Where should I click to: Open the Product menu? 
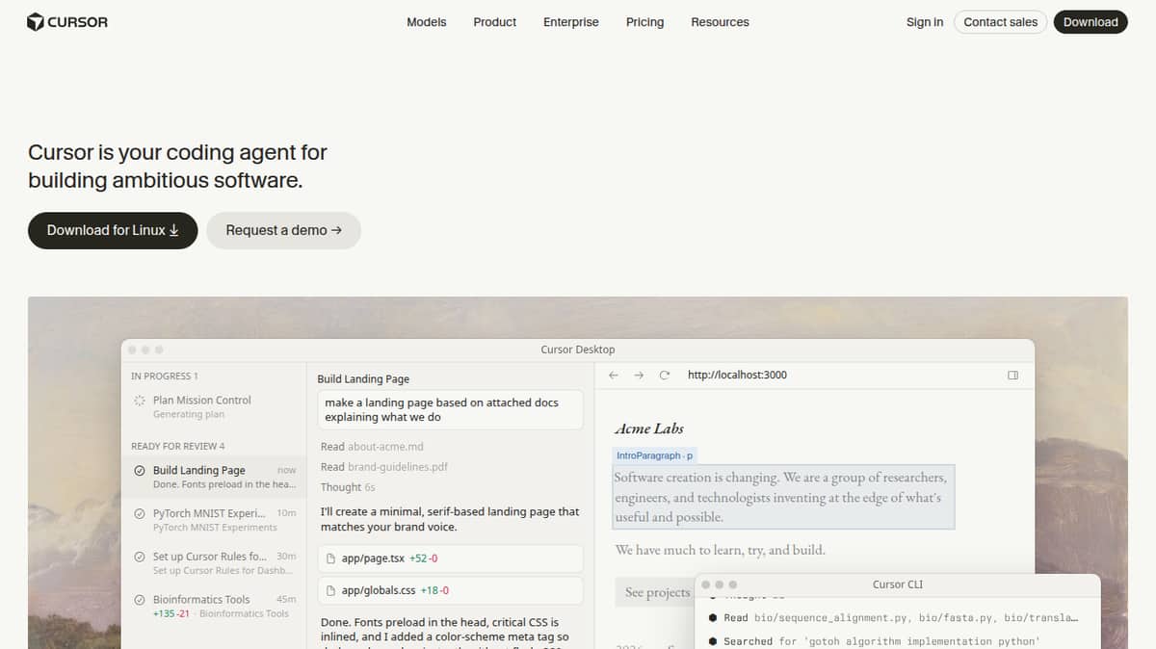click(495, 22)
